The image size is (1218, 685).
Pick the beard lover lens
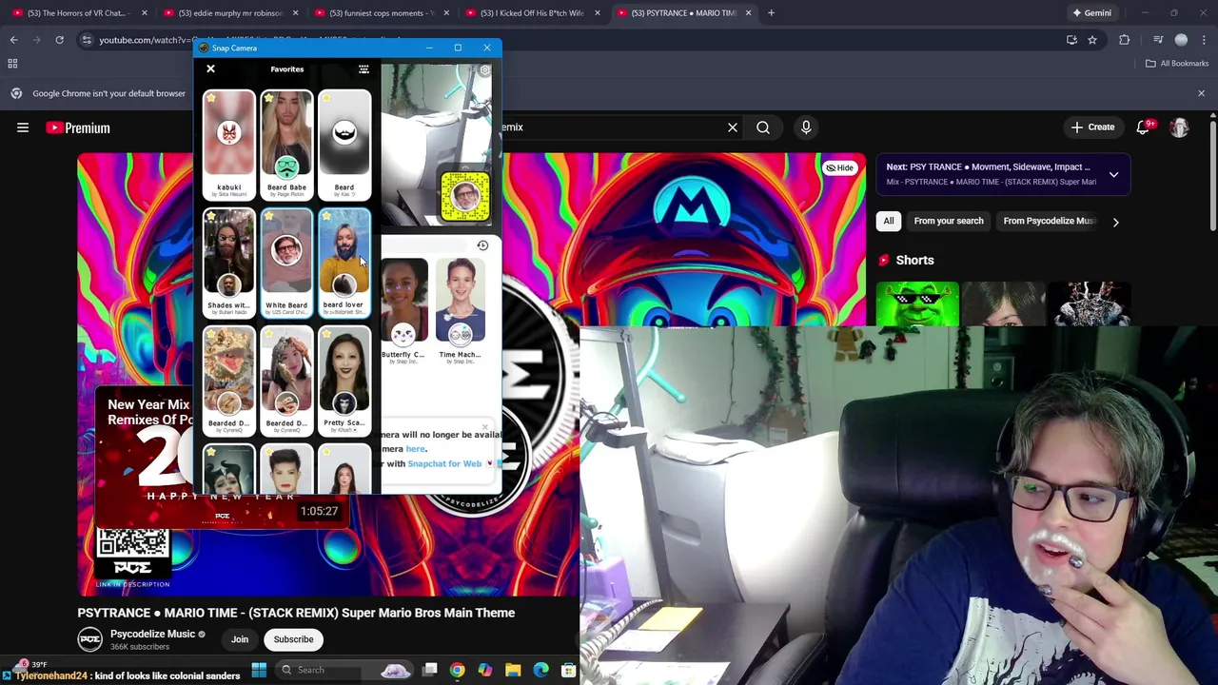click(344, 263)
